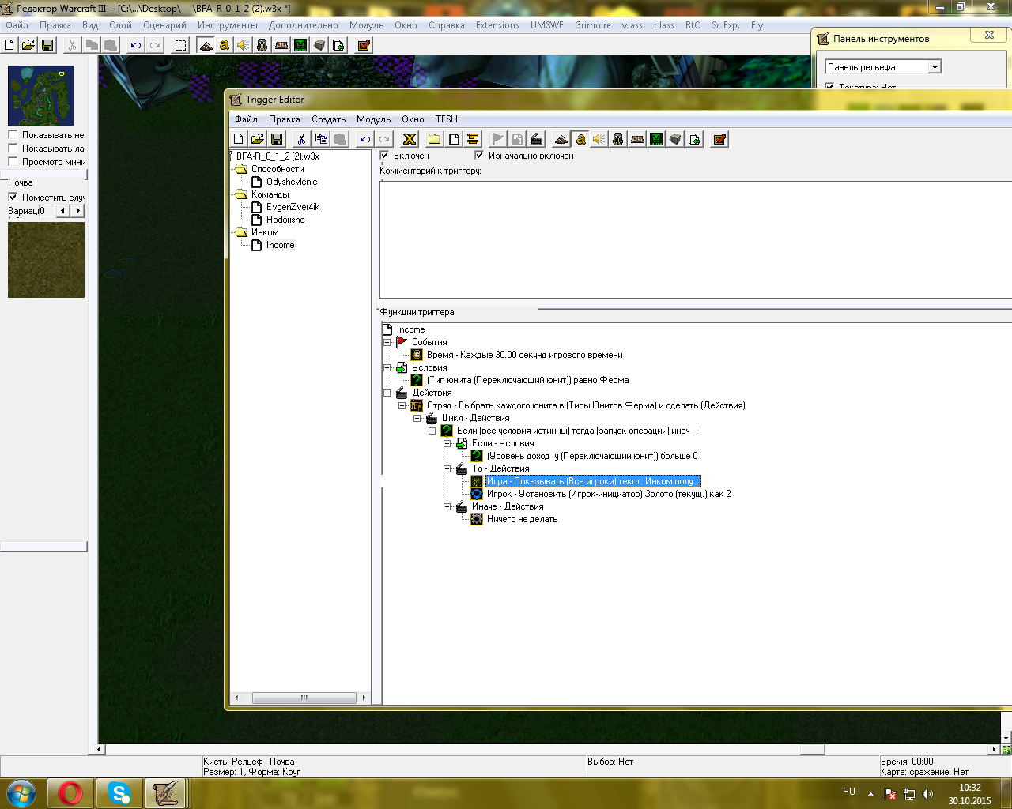Toggle the Включен checkbox
Screen dimensions: 1012x809
pos(385,156)
